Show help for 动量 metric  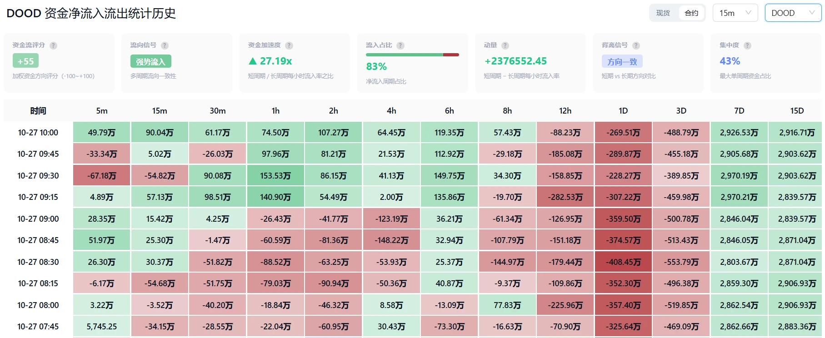[505, 45]
